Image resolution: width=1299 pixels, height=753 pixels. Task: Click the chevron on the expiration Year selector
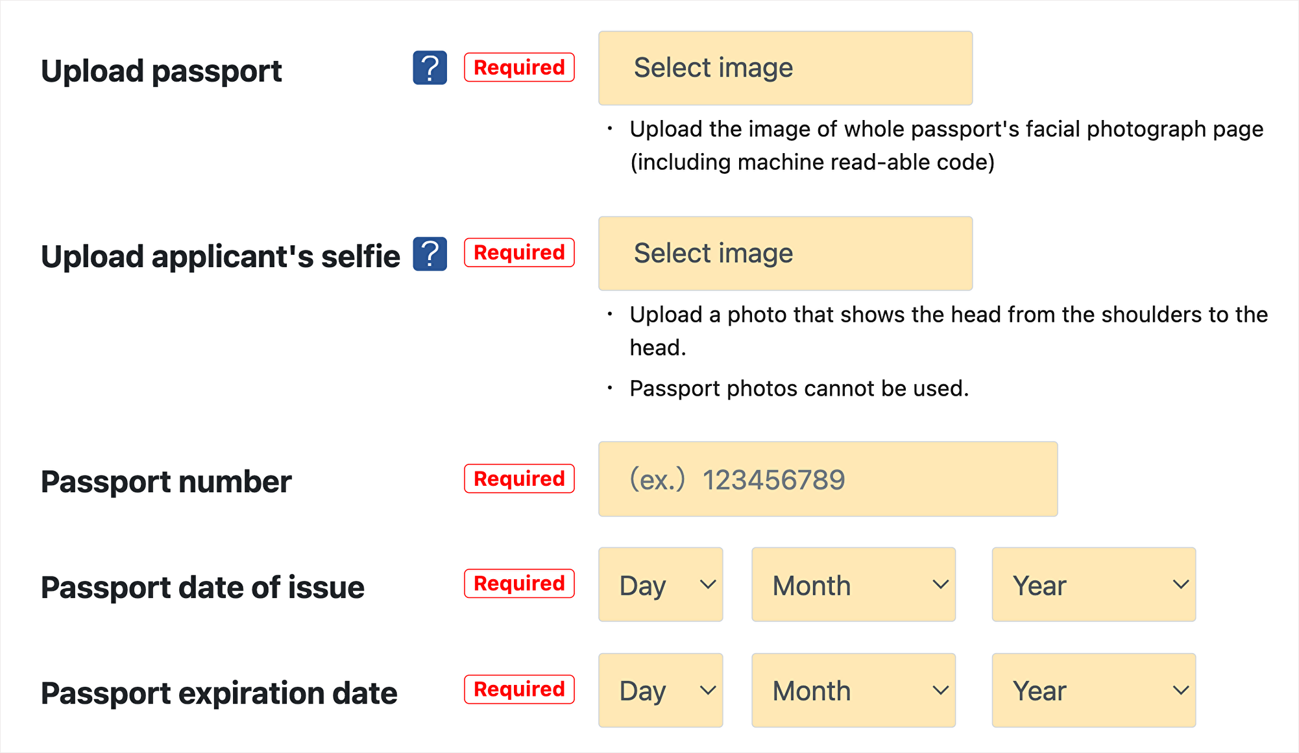tap(1181, 689)
